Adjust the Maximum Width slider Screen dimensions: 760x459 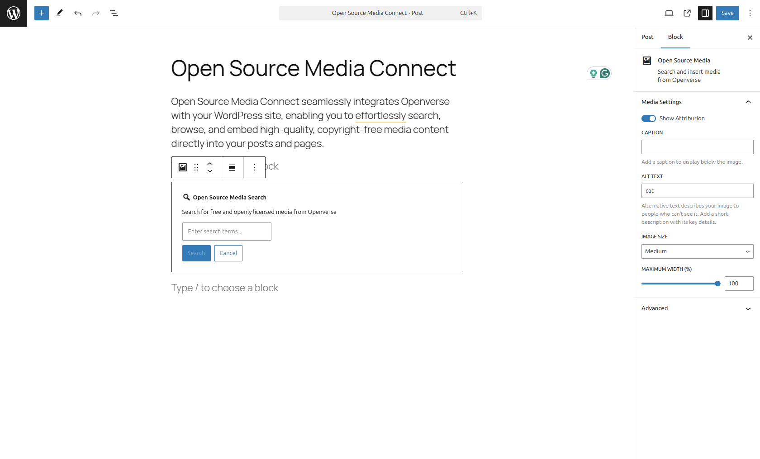681,284
